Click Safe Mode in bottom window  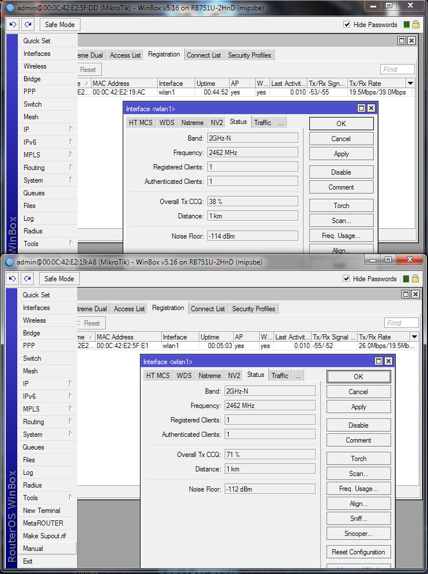tap(59, 278)
